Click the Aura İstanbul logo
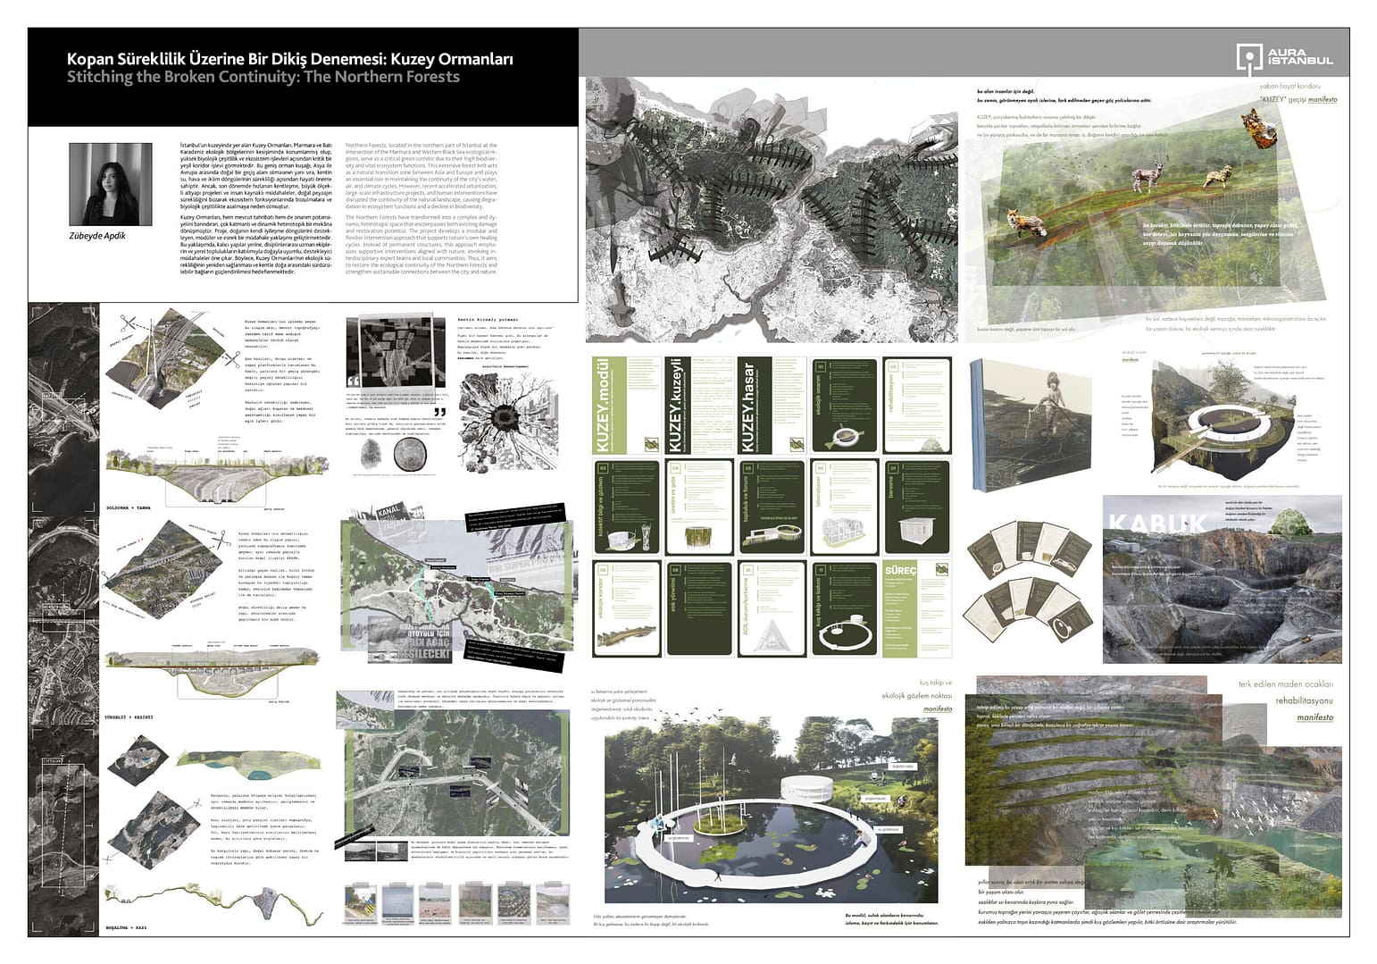The width and height of the screenshot is (1377, 964). coord(1283,57)
